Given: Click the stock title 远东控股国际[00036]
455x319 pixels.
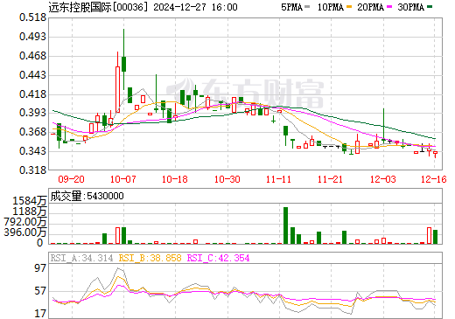Looking at the screenshot, I should coord(99,7).
